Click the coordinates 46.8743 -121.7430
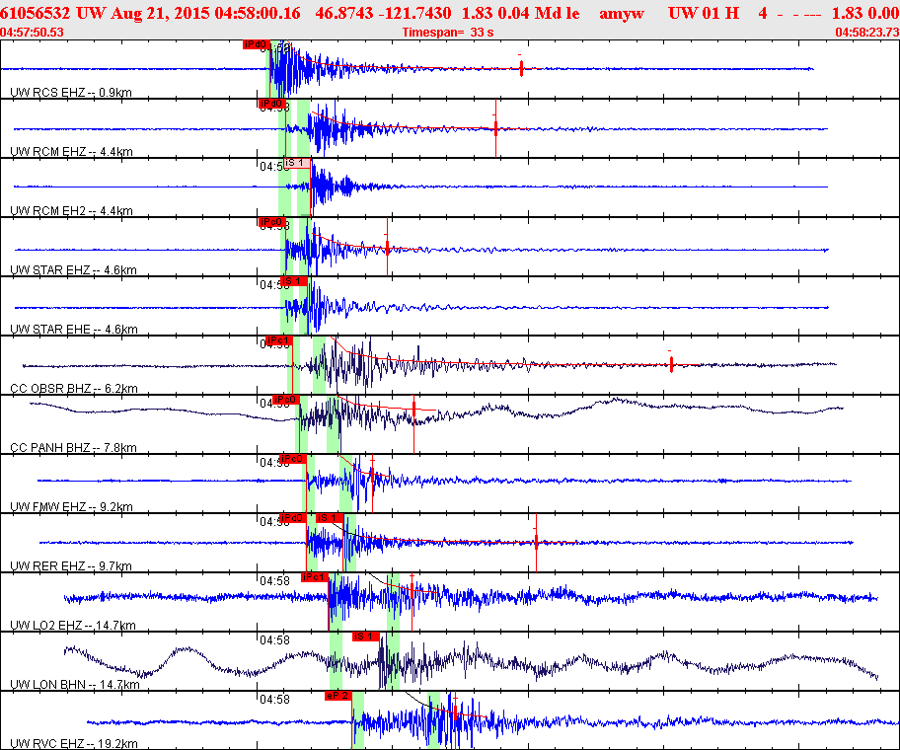Viewport: 900px width, 750px height. point(384,13)
